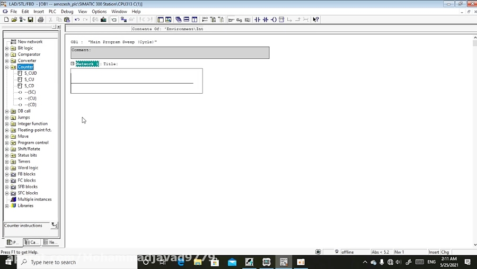Collapse the Counter folder in the tree
Screen dimensions: 477x269
coord(7,67)
